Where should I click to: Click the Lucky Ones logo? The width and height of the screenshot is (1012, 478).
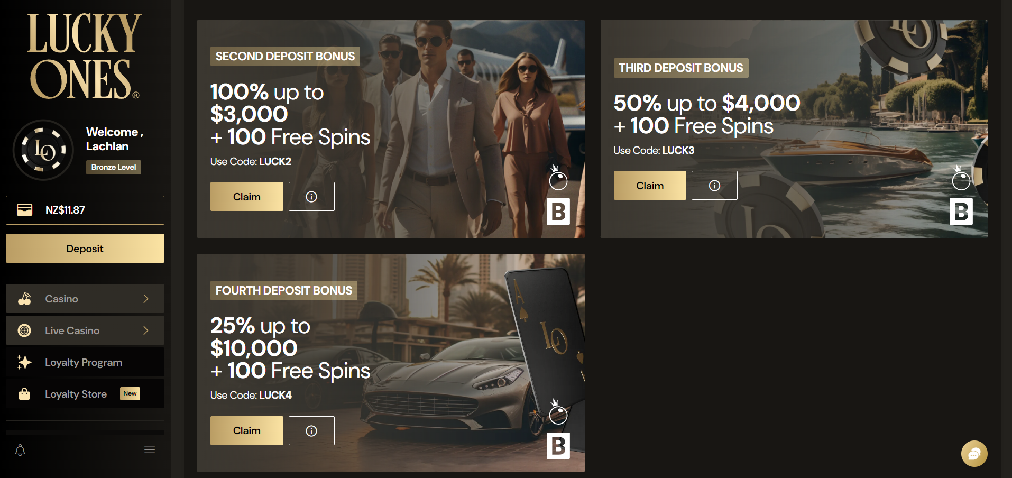click(x=85, y=56)
